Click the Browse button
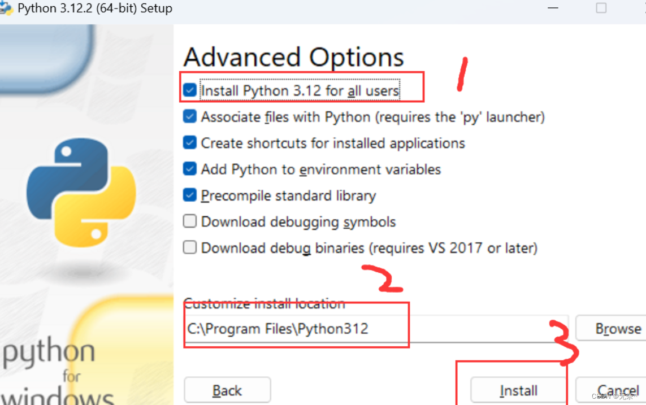The width and height of the screenshot is (646, 405). coord(611,328)
